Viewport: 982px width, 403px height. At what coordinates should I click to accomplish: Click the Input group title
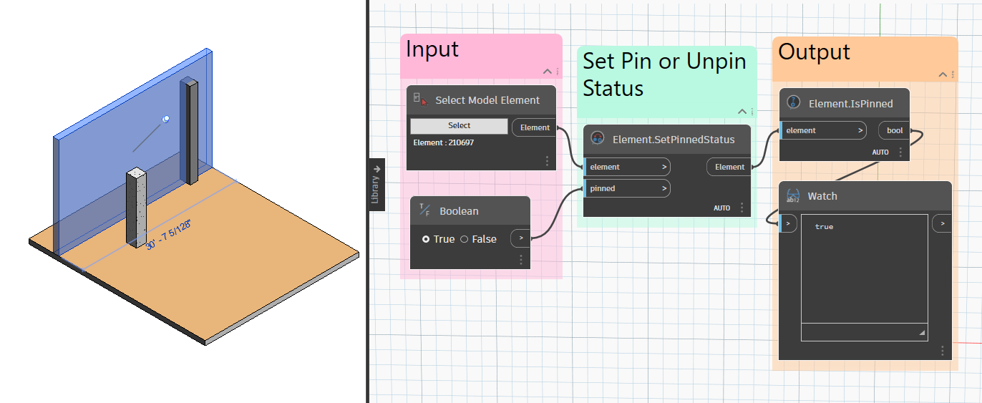tap(432, 49)
